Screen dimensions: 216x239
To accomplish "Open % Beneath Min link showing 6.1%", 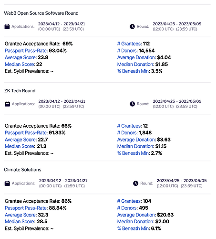I will point(133,228).
